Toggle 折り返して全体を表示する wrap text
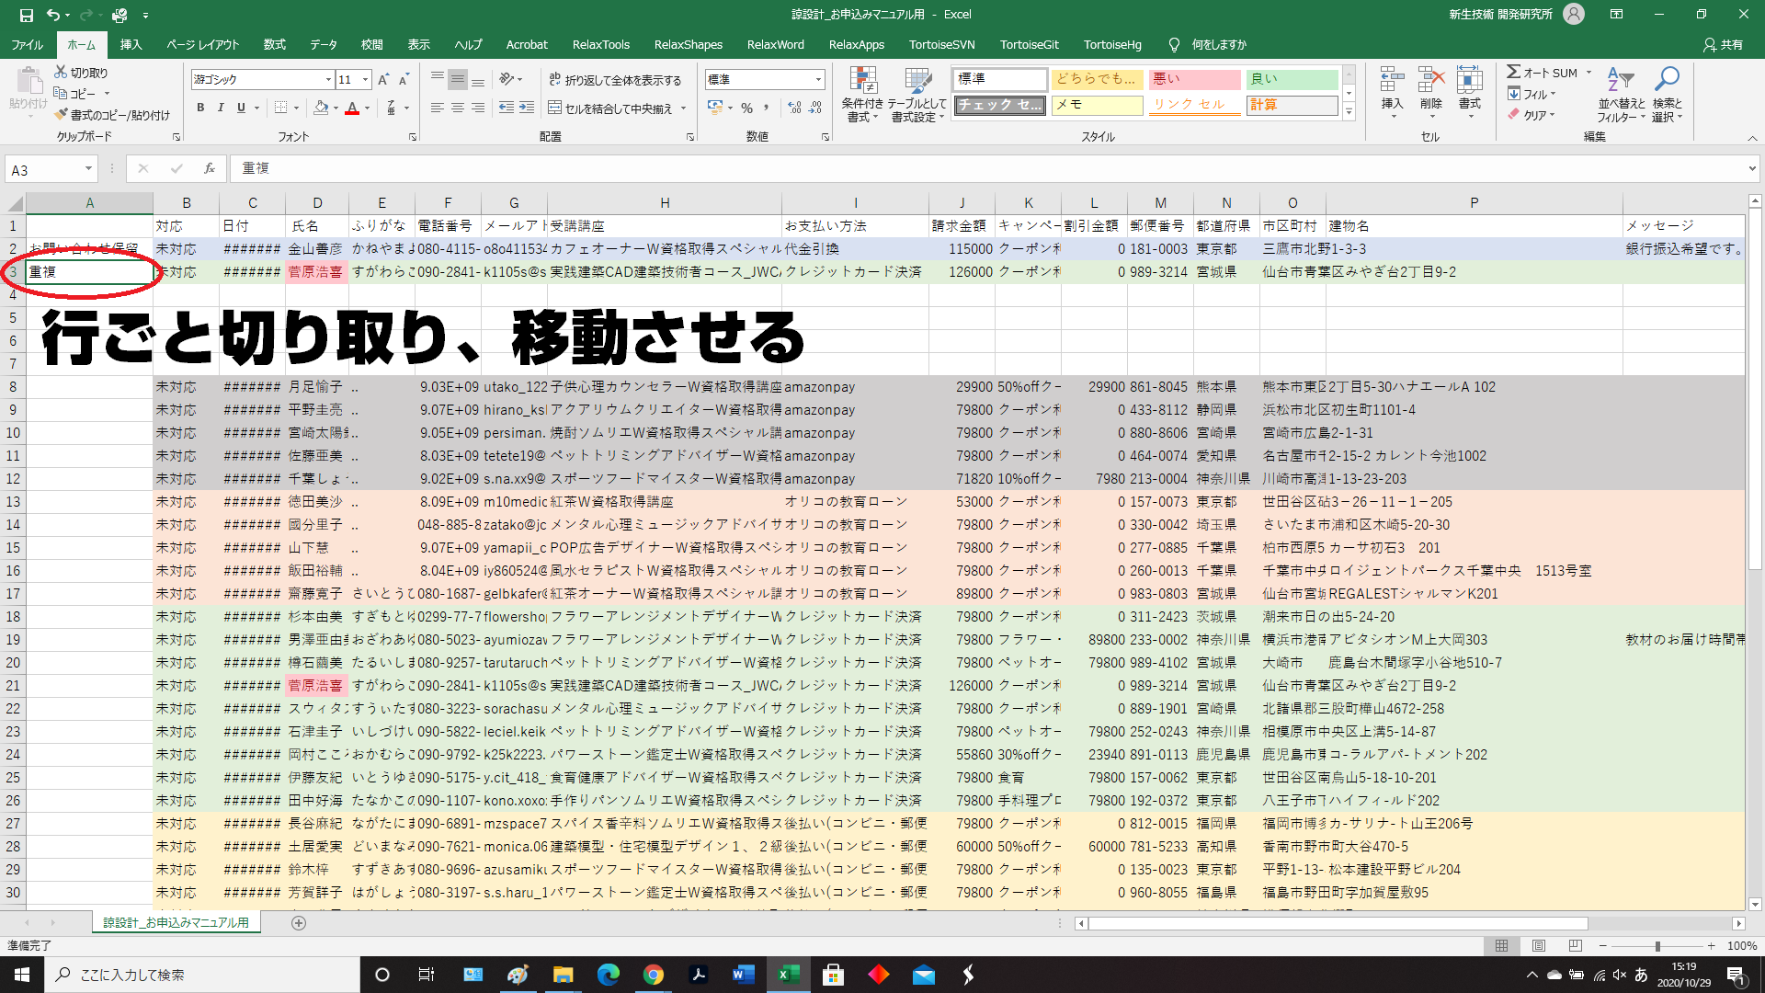Viewport: 1765px width, 993px height. coord(615,80)
